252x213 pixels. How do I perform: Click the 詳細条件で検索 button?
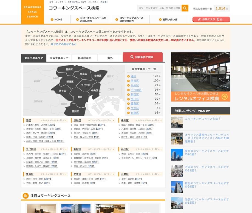(x=143, y=57)
